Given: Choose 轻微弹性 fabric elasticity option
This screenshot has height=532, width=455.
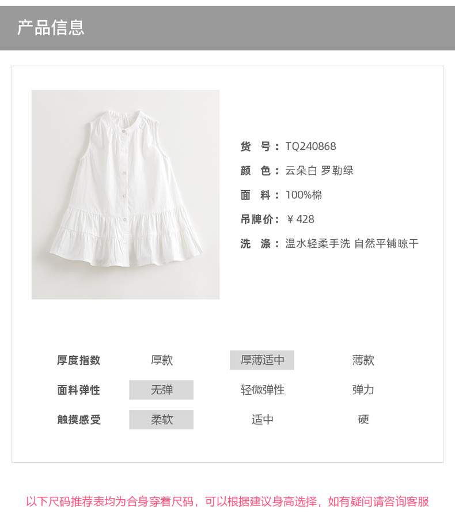Looking at the screenshot, I should coord(263,390).
